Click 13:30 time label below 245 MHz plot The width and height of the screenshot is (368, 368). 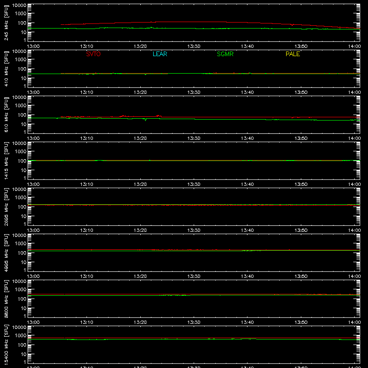[194, 46]
